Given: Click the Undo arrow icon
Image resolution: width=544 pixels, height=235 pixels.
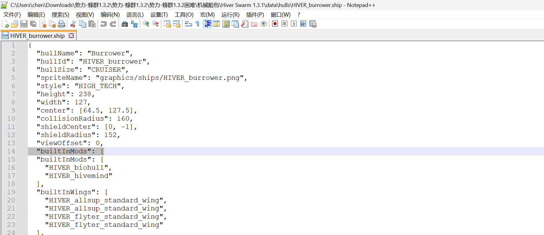Looking at the screenshot, I should (103, 24).
